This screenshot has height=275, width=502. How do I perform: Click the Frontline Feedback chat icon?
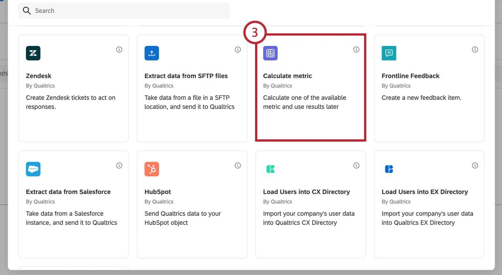(x=389, y=53)
